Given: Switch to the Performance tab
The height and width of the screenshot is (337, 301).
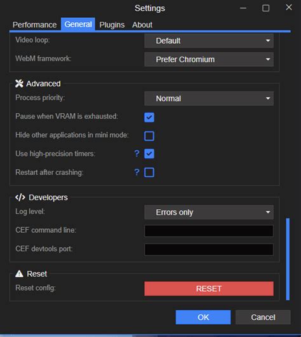Looking at the screenshot, I should click(x=34, y=25).
